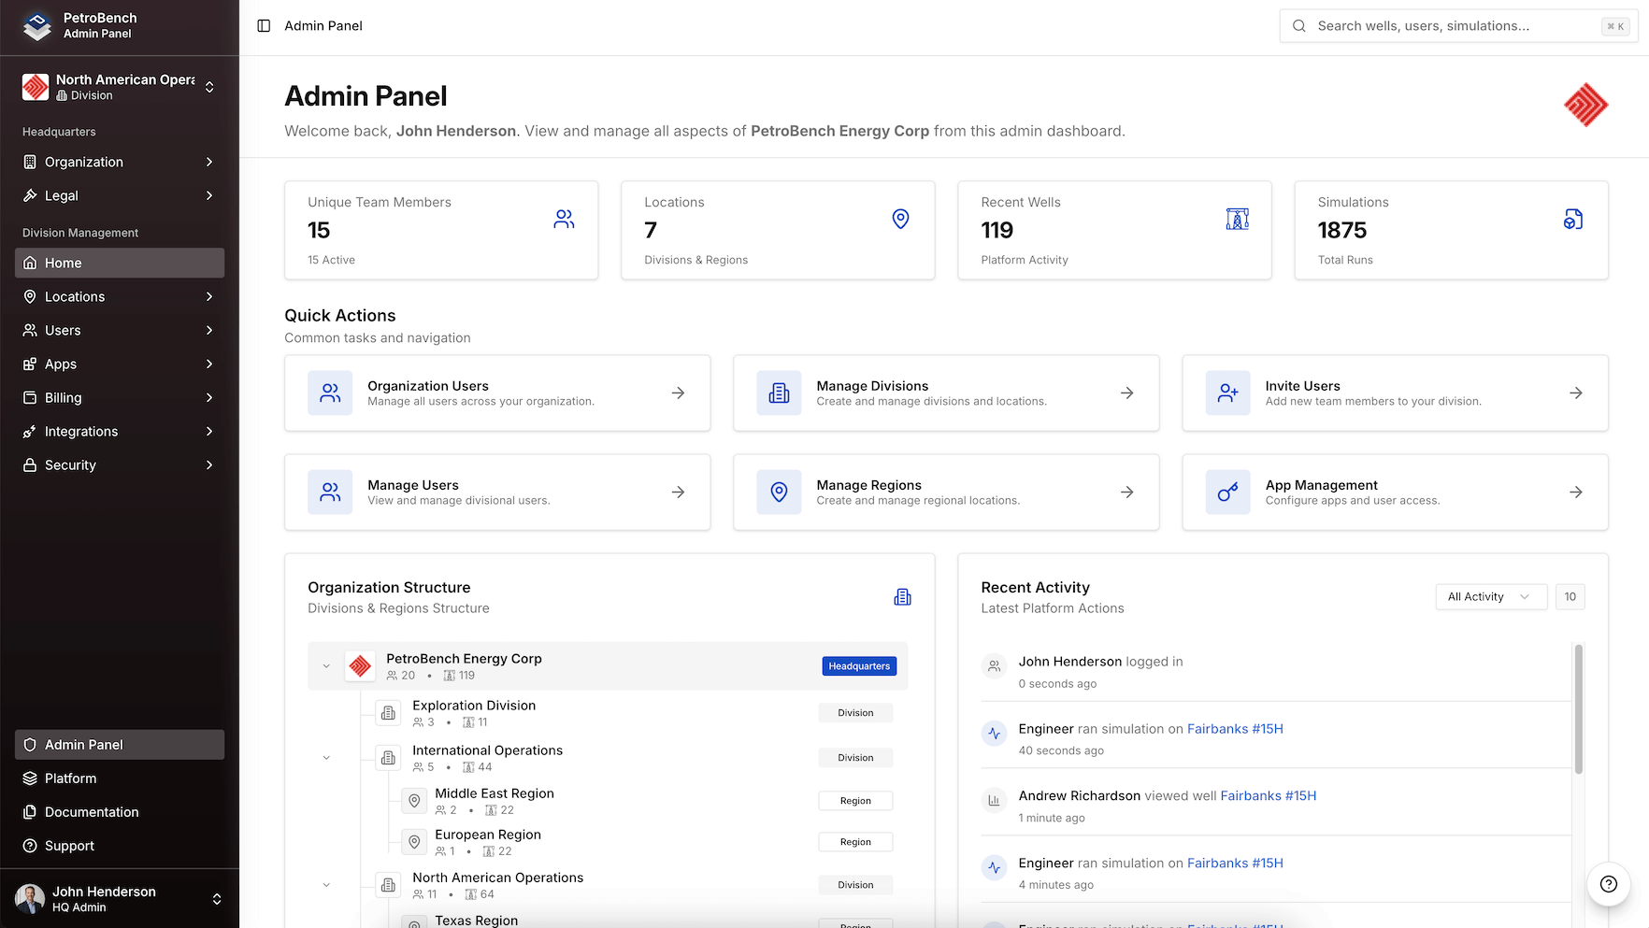Viewport: 1649px width, 928px height.
Task: Open the John Henderson account switcher
Action: pyautogui.click(x=216, y=898)
